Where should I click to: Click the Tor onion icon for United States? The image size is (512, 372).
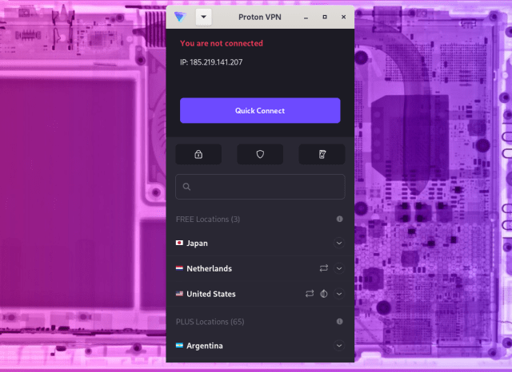click(323, 294)
